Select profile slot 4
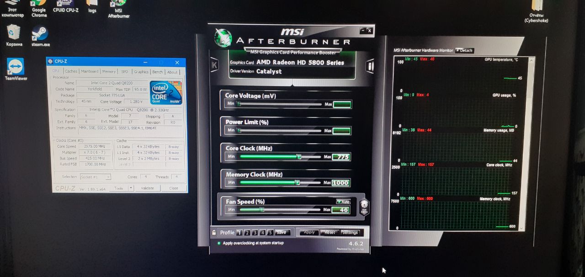 point(262,233)
